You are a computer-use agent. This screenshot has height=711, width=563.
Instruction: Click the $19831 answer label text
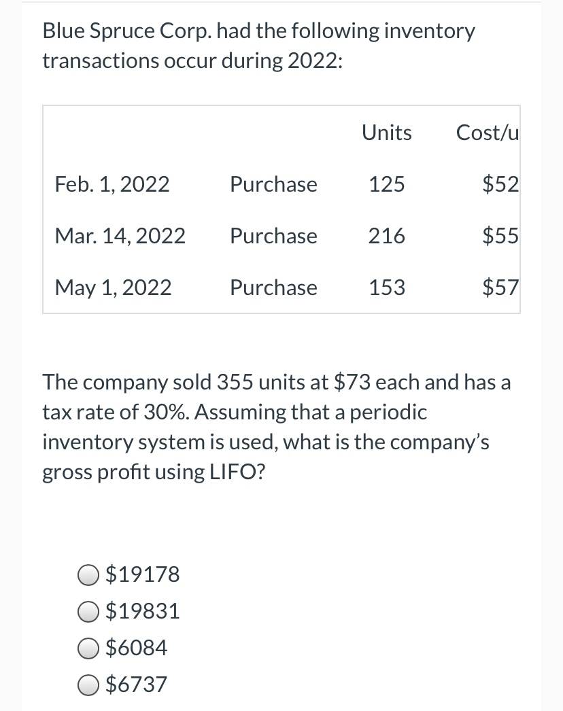[x=143, y=611]
